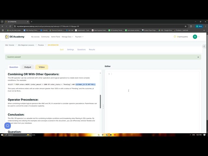
Task: Click the green user avatar
Action: [195, 37]
